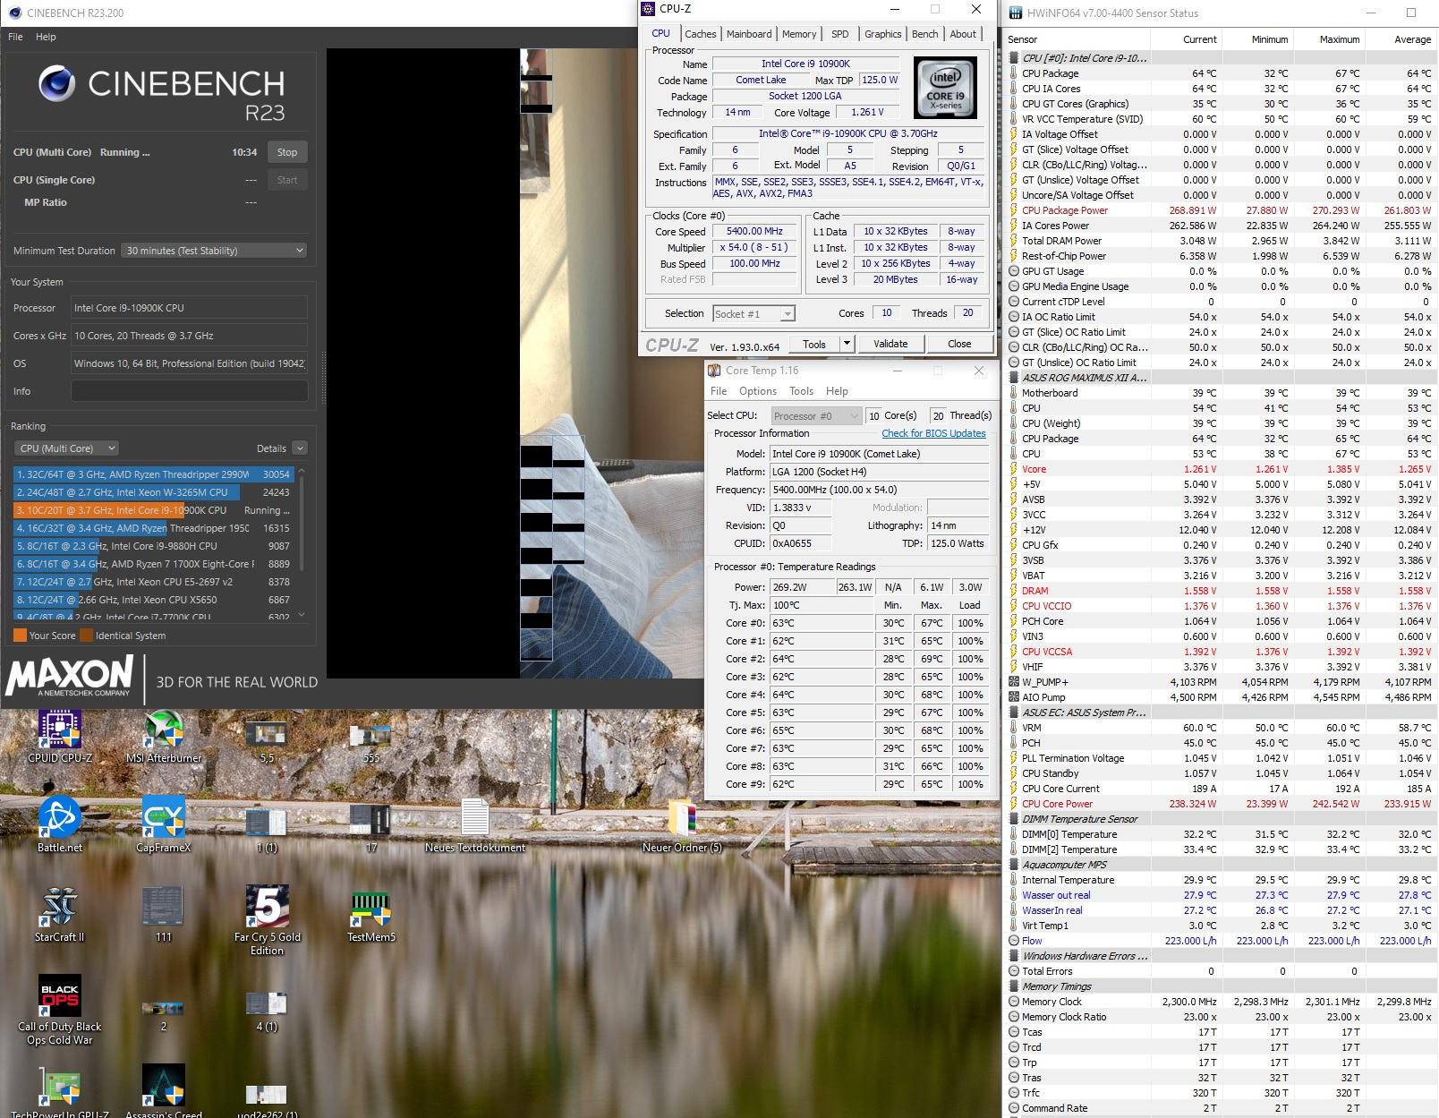Select the Battle.net desktop icon
1439x1118 pixels.
[60, 824]
